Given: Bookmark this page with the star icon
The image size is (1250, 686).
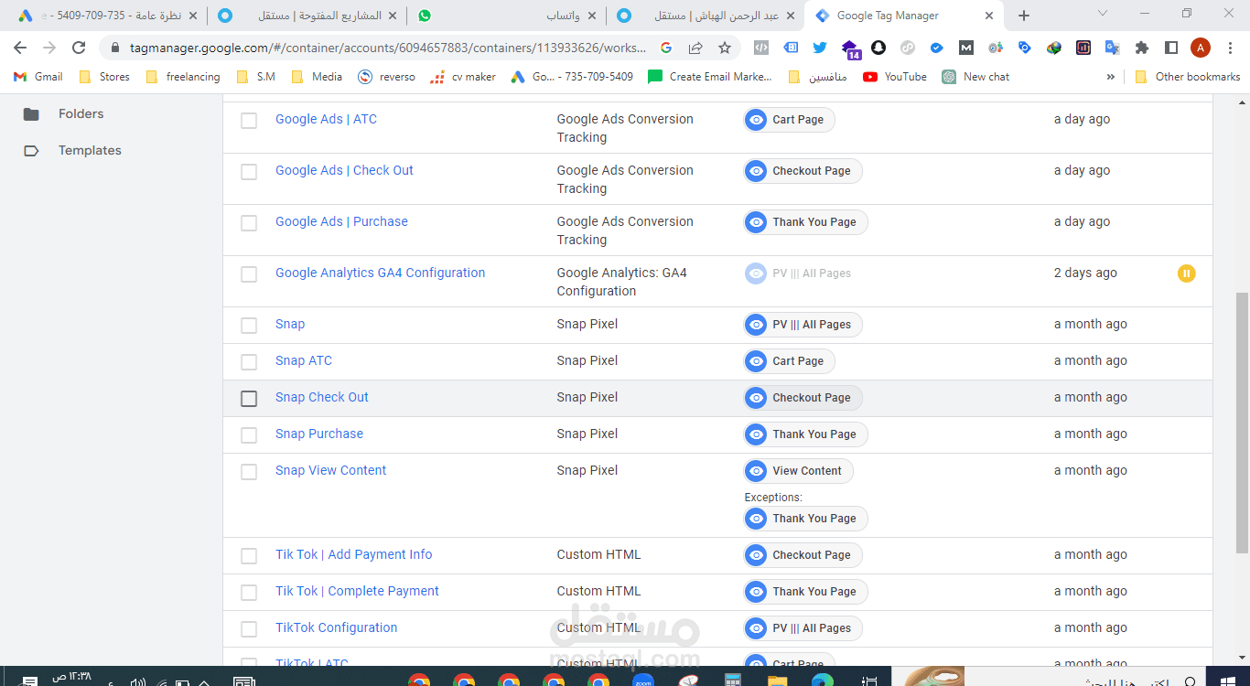Looking at the screenshot, I should 725,48.
